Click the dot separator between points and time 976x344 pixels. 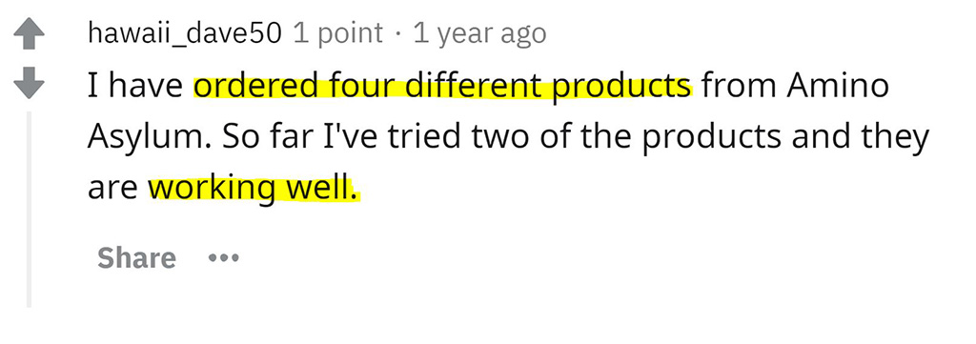[x=398, y=33]
